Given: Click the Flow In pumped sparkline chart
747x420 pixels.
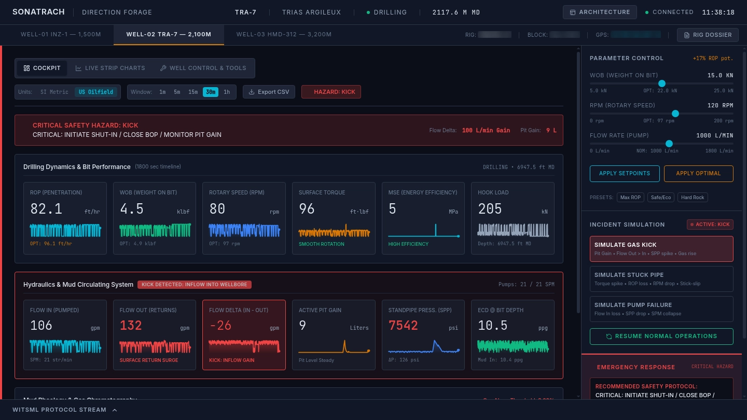Looking at the screenshot, I should [x=65, y=346].
